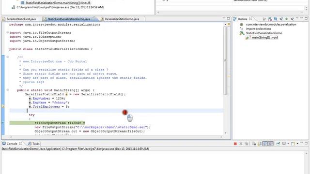This screenshot has width=310, height=174.
Task: Toggle Show Console When Standard Error Changes
Action: [271, 144]
